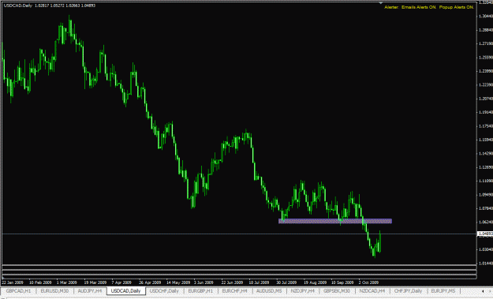Click the 1.11090 price scale label
Viewport: 493px width, 299px height.
coord(485,181)
